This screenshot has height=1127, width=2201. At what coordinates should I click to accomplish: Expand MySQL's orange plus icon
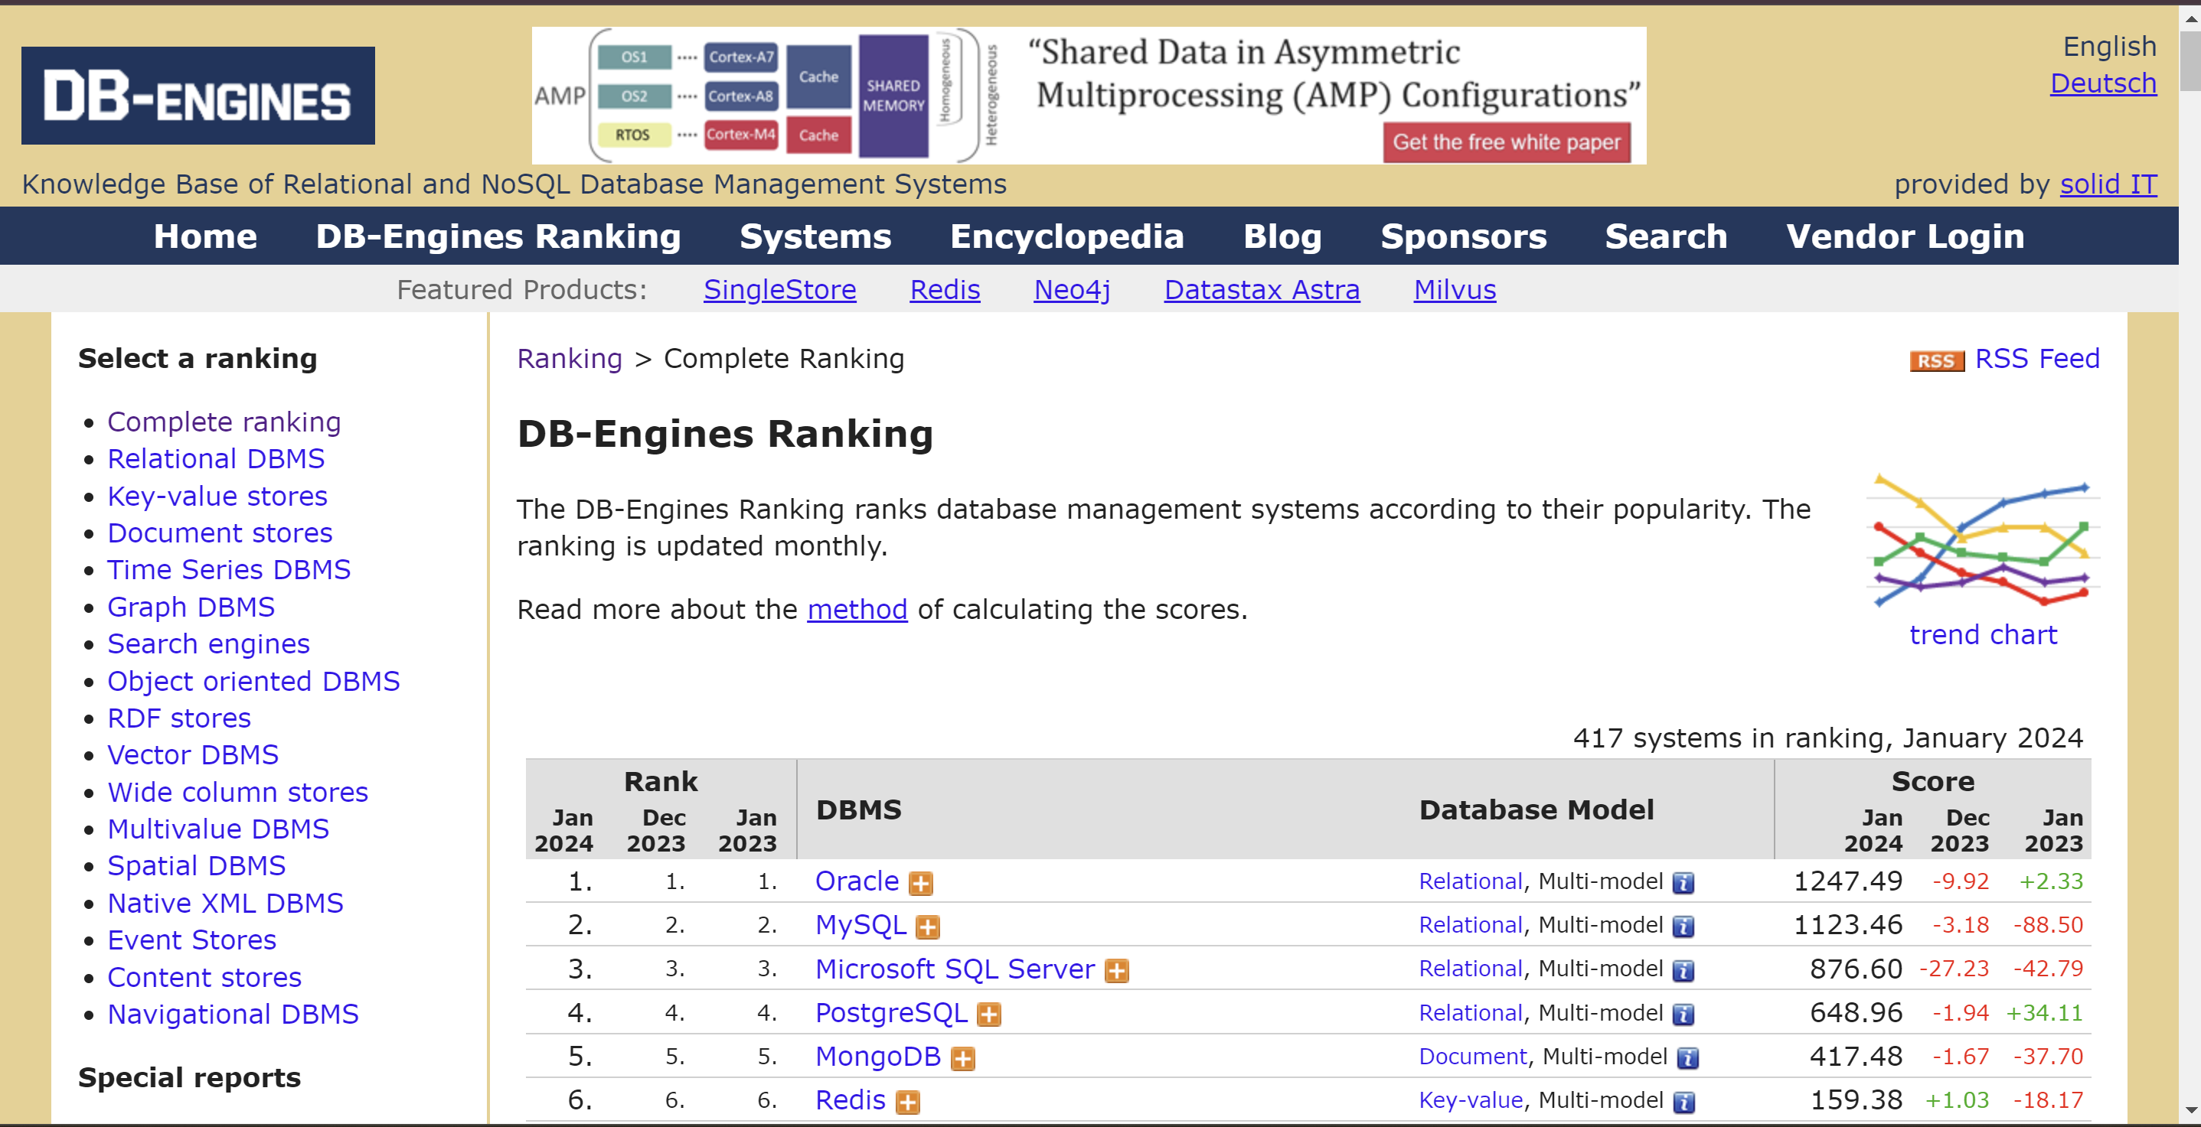pos(927,927)
